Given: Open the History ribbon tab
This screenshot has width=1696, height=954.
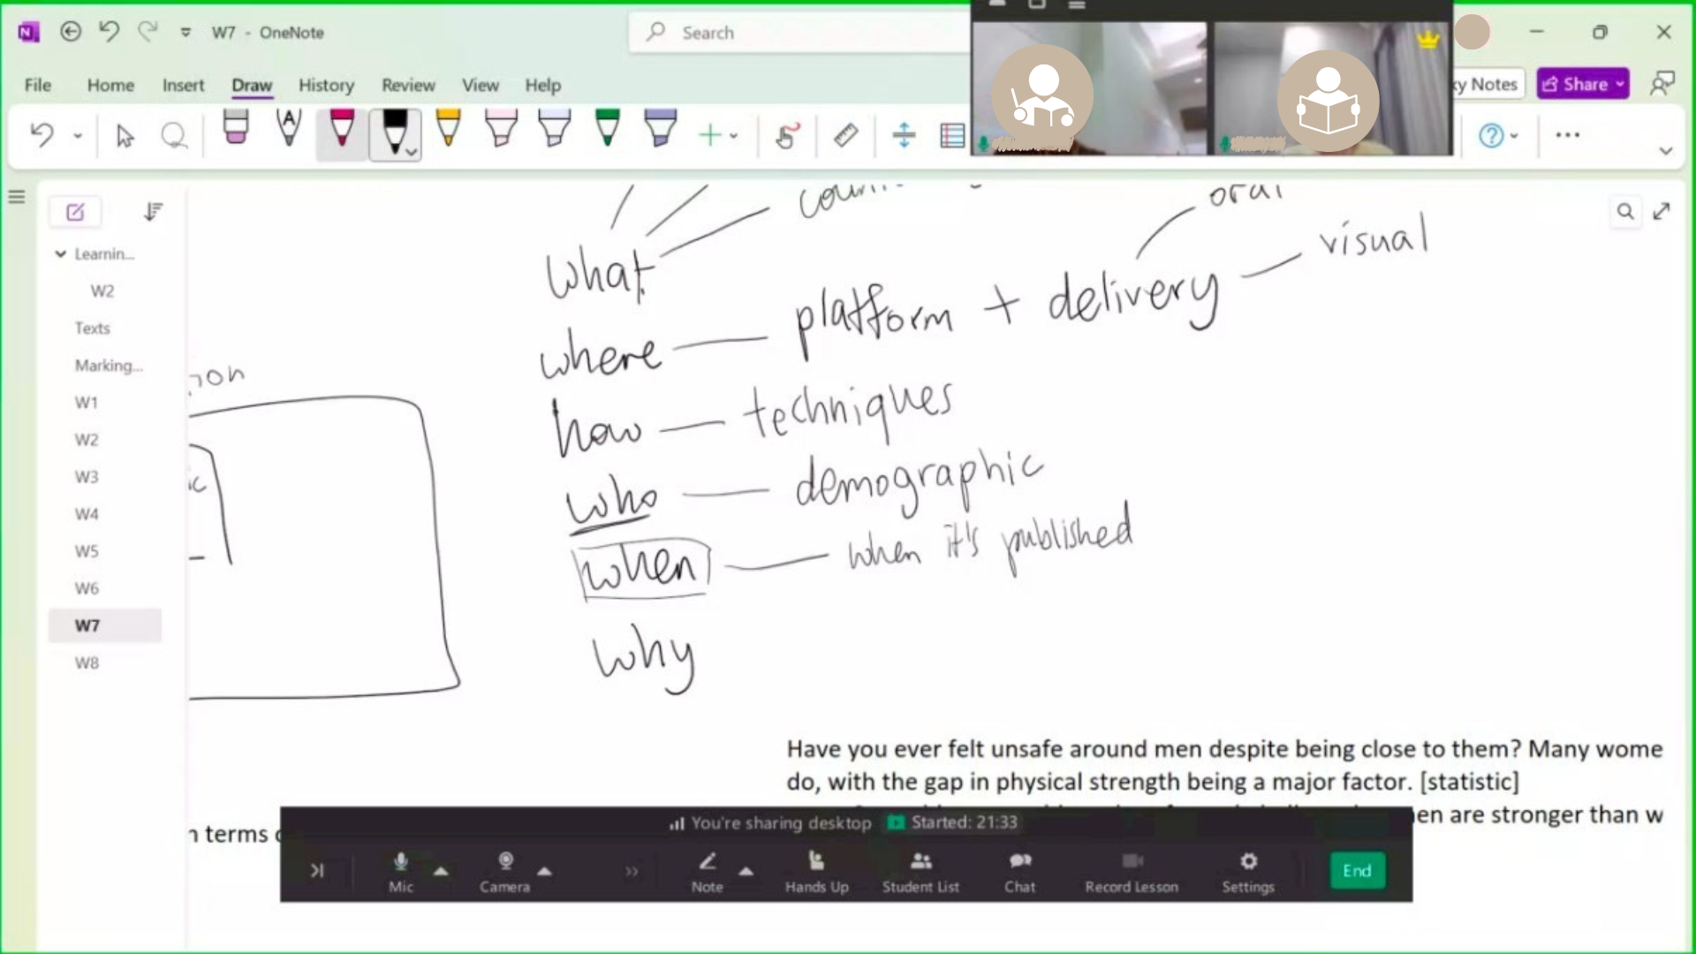Looking at the screenshot, I should coord(326,85).
